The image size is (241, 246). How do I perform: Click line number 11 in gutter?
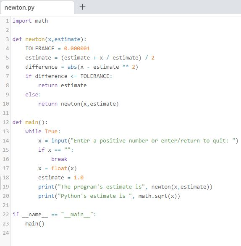pos(6,113)
